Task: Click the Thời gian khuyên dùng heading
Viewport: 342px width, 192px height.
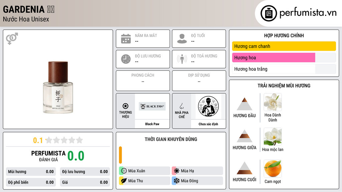Action: click(171, 139)
